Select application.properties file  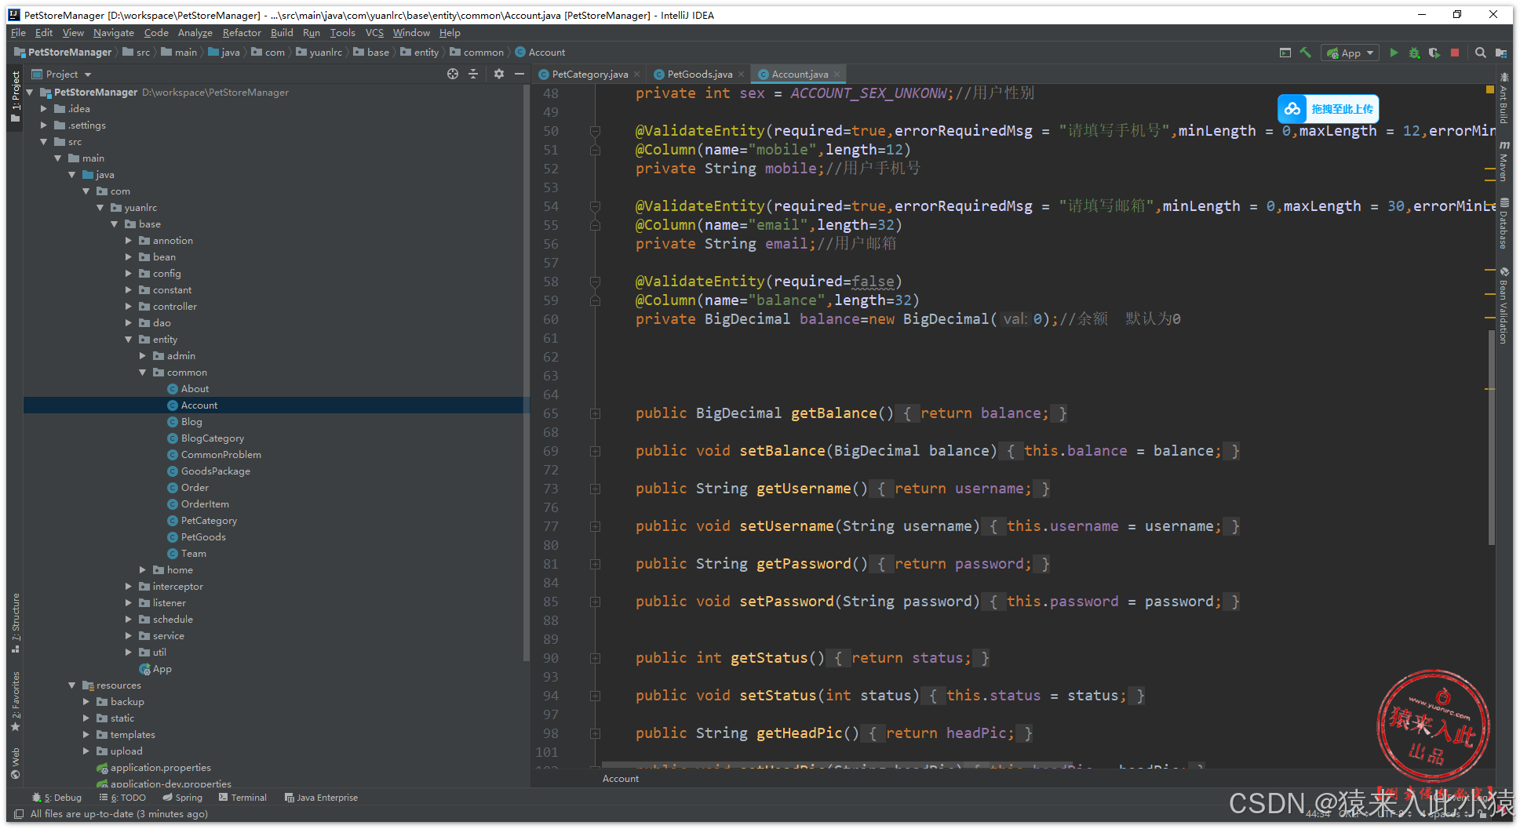[x=160, y=768]
